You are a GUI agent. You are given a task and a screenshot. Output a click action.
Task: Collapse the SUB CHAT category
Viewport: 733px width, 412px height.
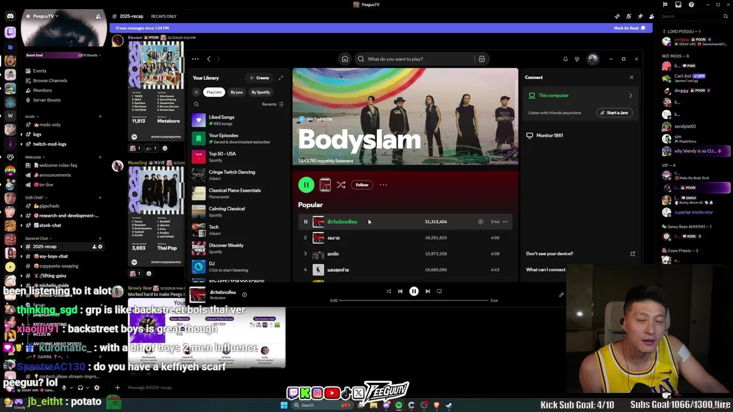(35, 198)
